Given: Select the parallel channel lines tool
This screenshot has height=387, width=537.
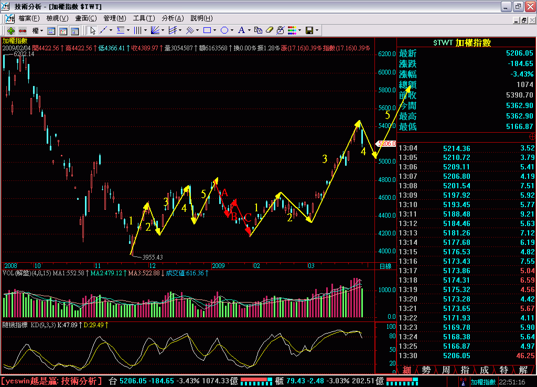Looking at the screenshot, I should 173,30.
